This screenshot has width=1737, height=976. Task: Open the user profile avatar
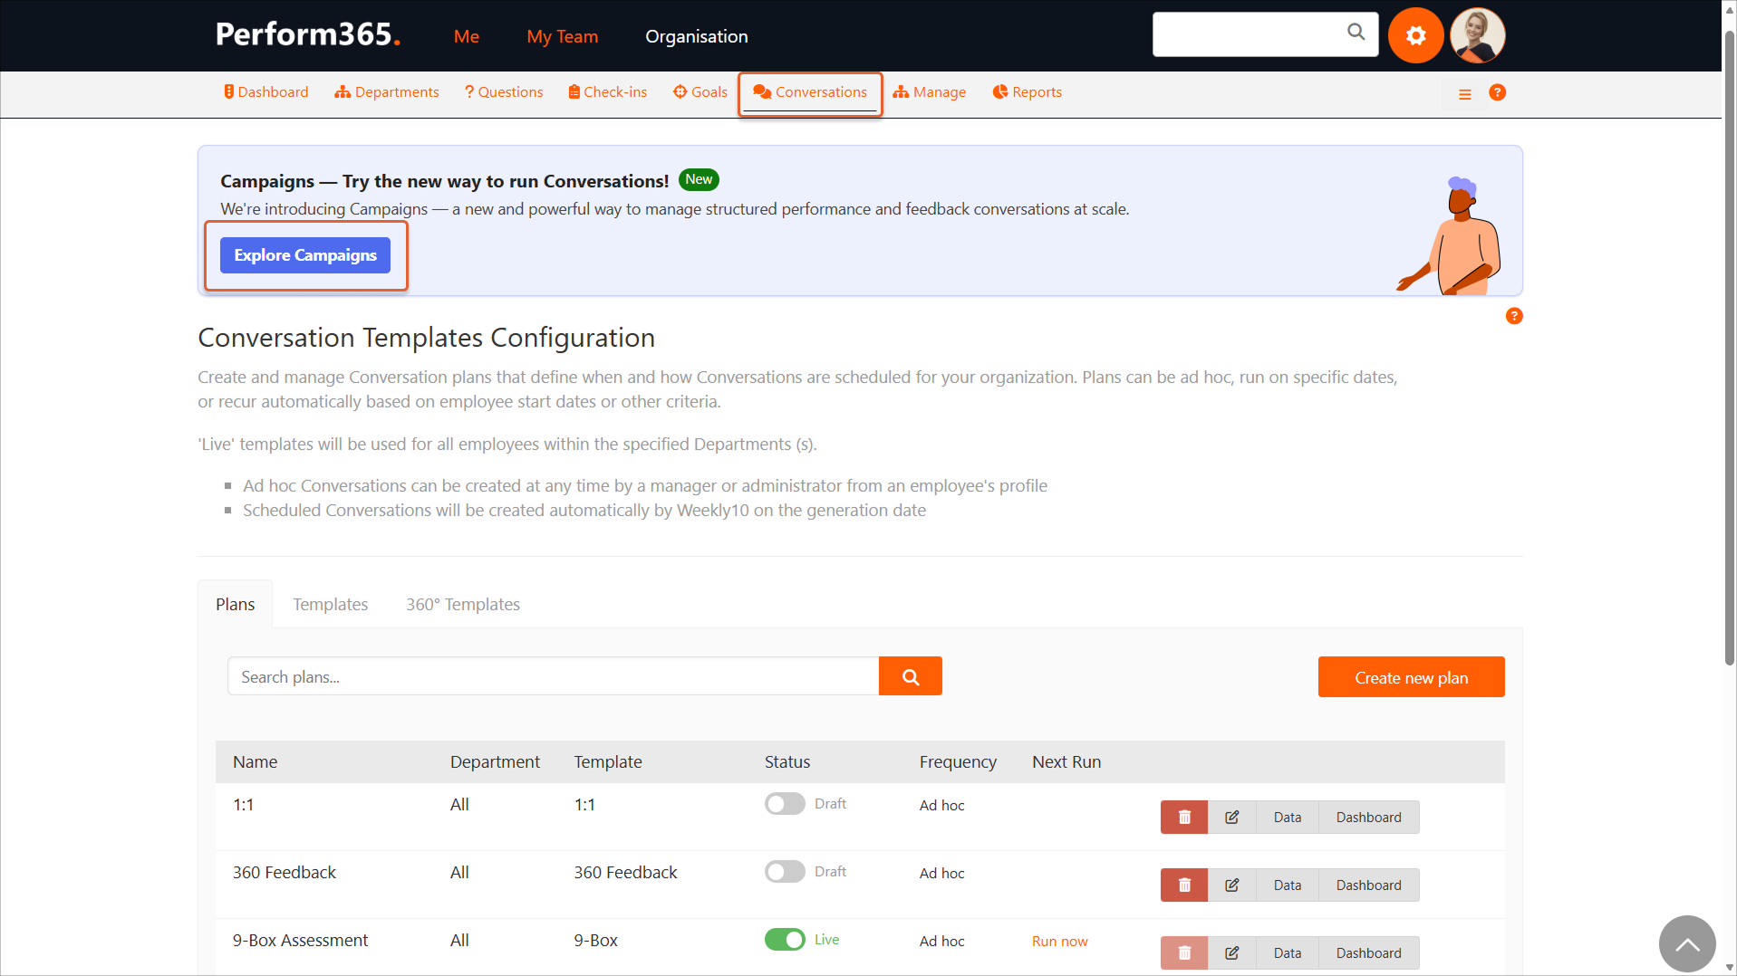[x=1477, y=35]
